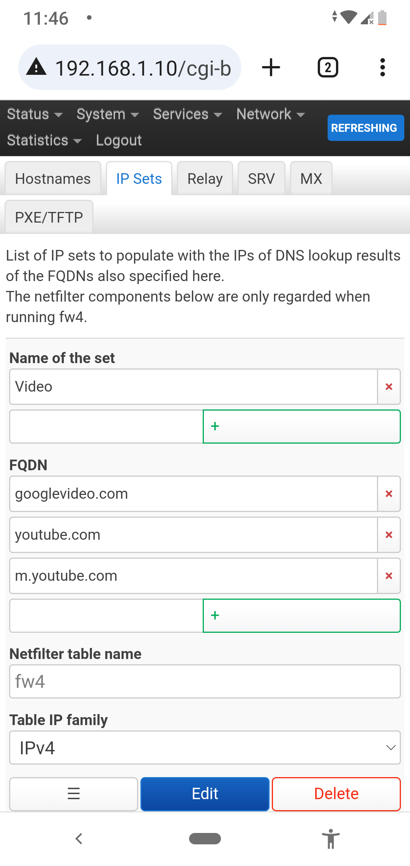Open browser tab switcher showing 2 tabs

(x=328, y=68)
